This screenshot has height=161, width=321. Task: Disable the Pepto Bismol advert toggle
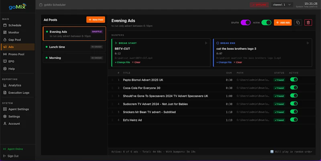[x=294, y=79]
